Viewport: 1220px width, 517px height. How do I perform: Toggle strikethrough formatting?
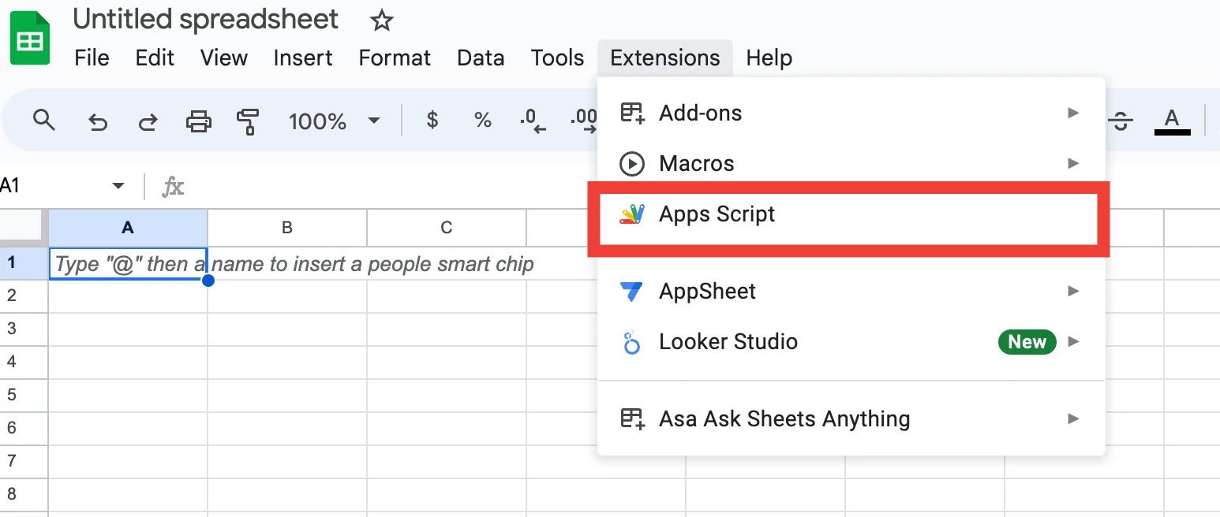pos(1120,121)
